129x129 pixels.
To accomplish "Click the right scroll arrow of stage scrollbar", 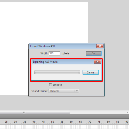I will [x=127, y=112].
